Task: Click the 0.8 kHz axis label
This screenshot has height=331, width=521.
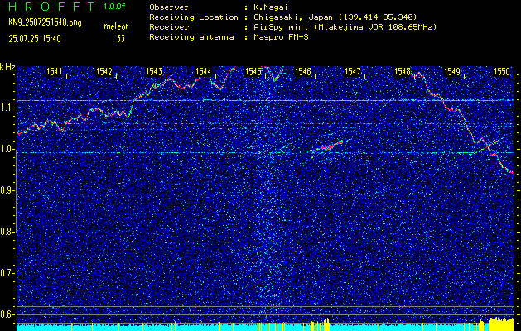Action: pyautogui.click(x=7, y=232)
